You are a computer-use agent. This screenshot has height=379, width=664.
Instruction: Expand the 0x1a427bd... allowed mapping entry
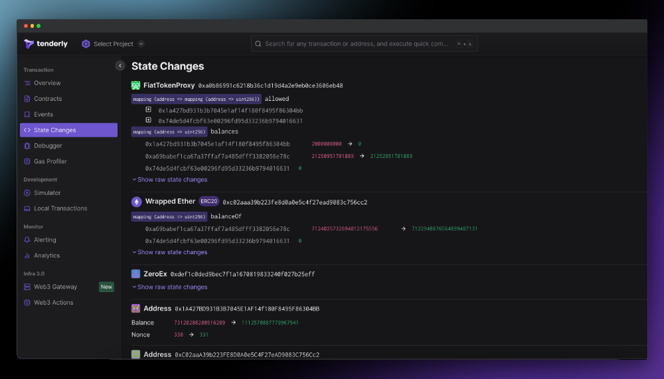point(148,110)
